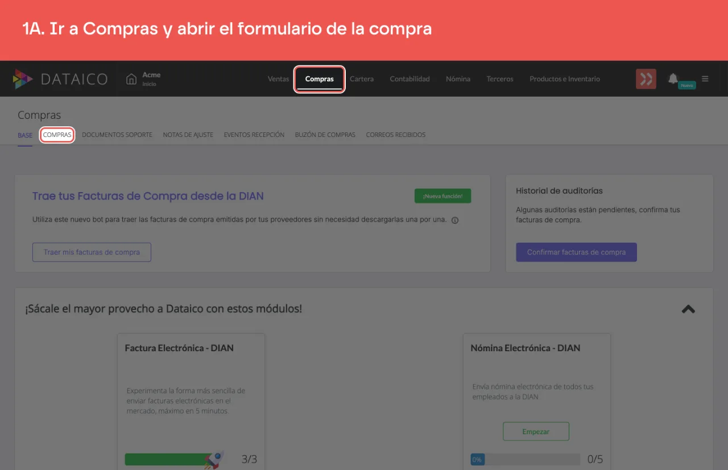Switch to BUZÓN DE COMPRAS tab

click(x=325, y=135)
